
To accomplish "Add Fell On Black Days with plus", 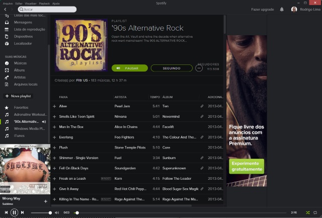I will (x=54, y=168).
